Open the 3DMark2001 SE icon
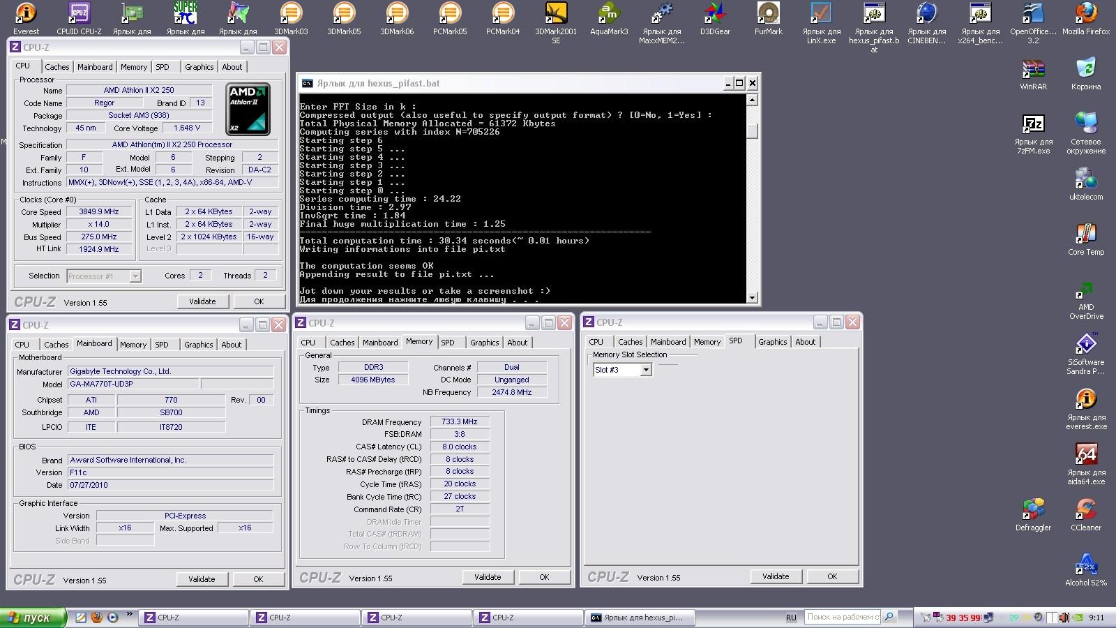This screenshot has height=628, width=1116. (556, 22)
